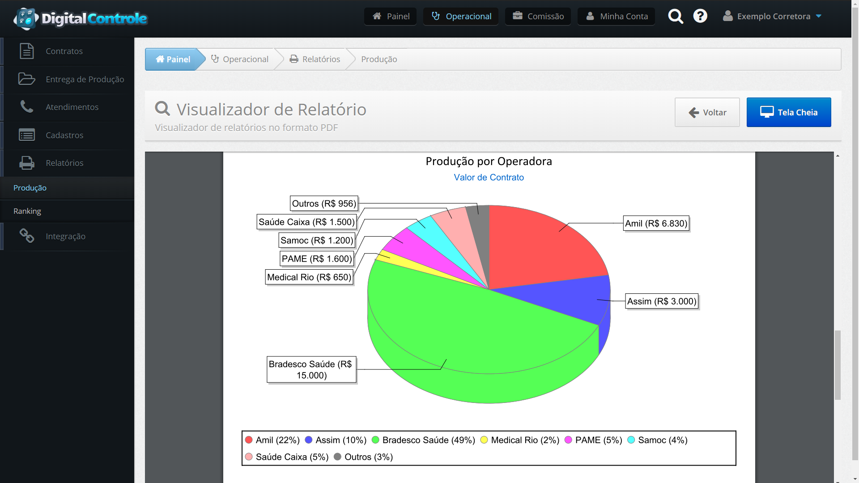Open Operacional top menu
The image size is (859, 483).
pos(461,17)
